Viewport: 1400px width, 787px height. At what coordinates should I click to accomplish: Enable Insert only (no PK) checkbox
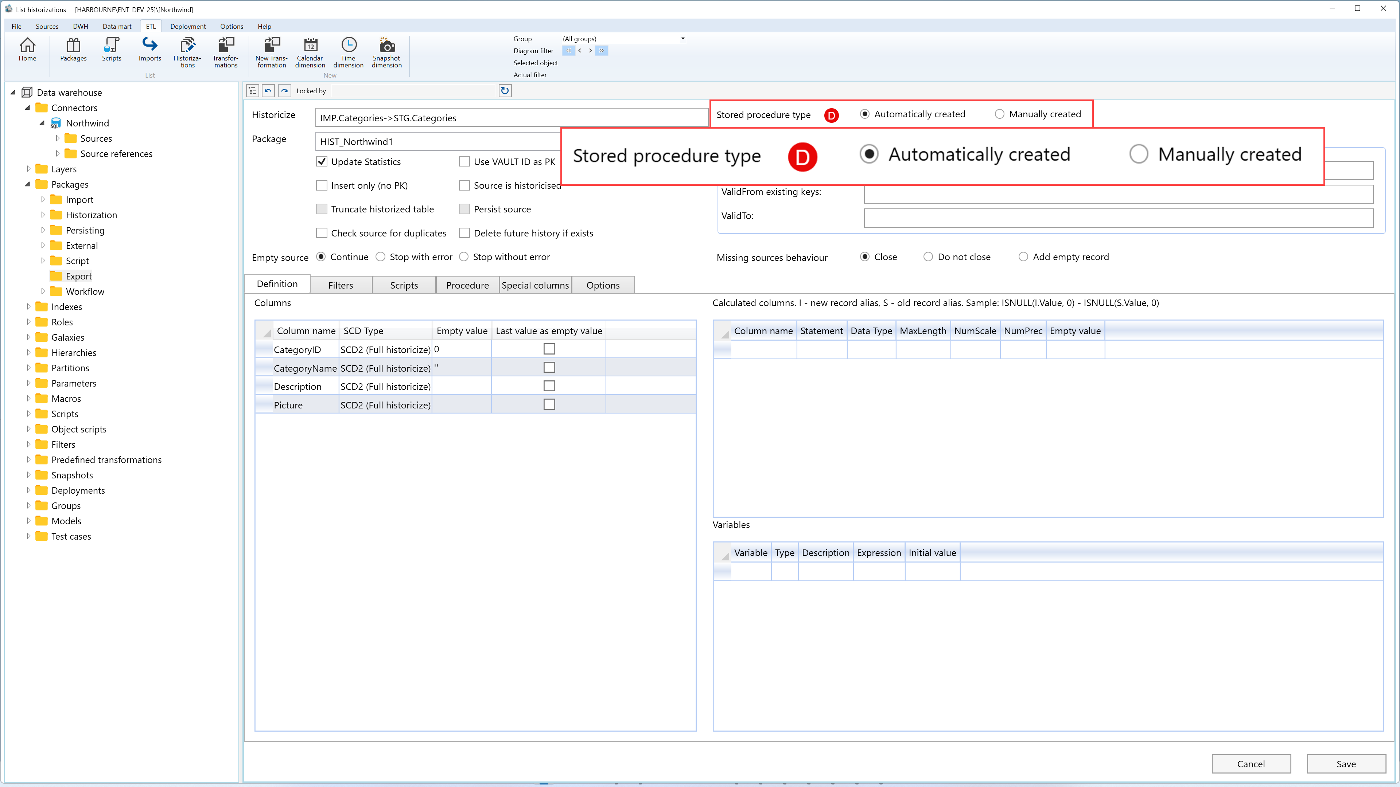tap(322, 186)
